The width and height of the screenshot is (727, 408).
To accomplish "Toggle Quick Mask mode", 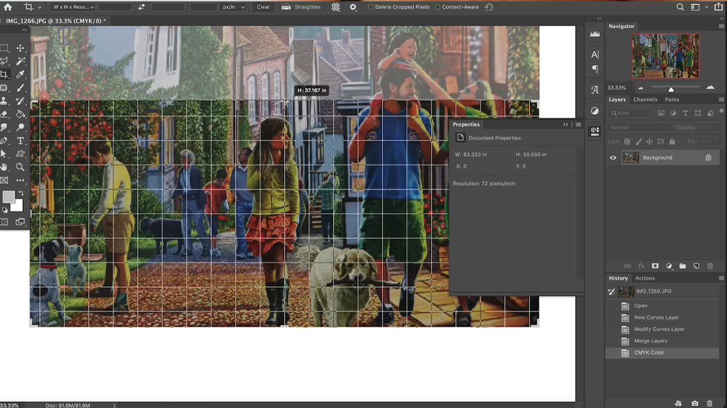I will click(4, 222).
